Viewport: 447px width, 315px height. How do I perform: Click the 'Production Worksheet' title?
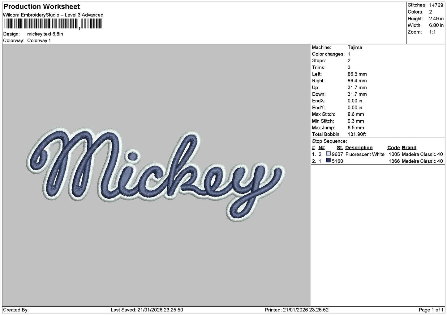(41, 6)
